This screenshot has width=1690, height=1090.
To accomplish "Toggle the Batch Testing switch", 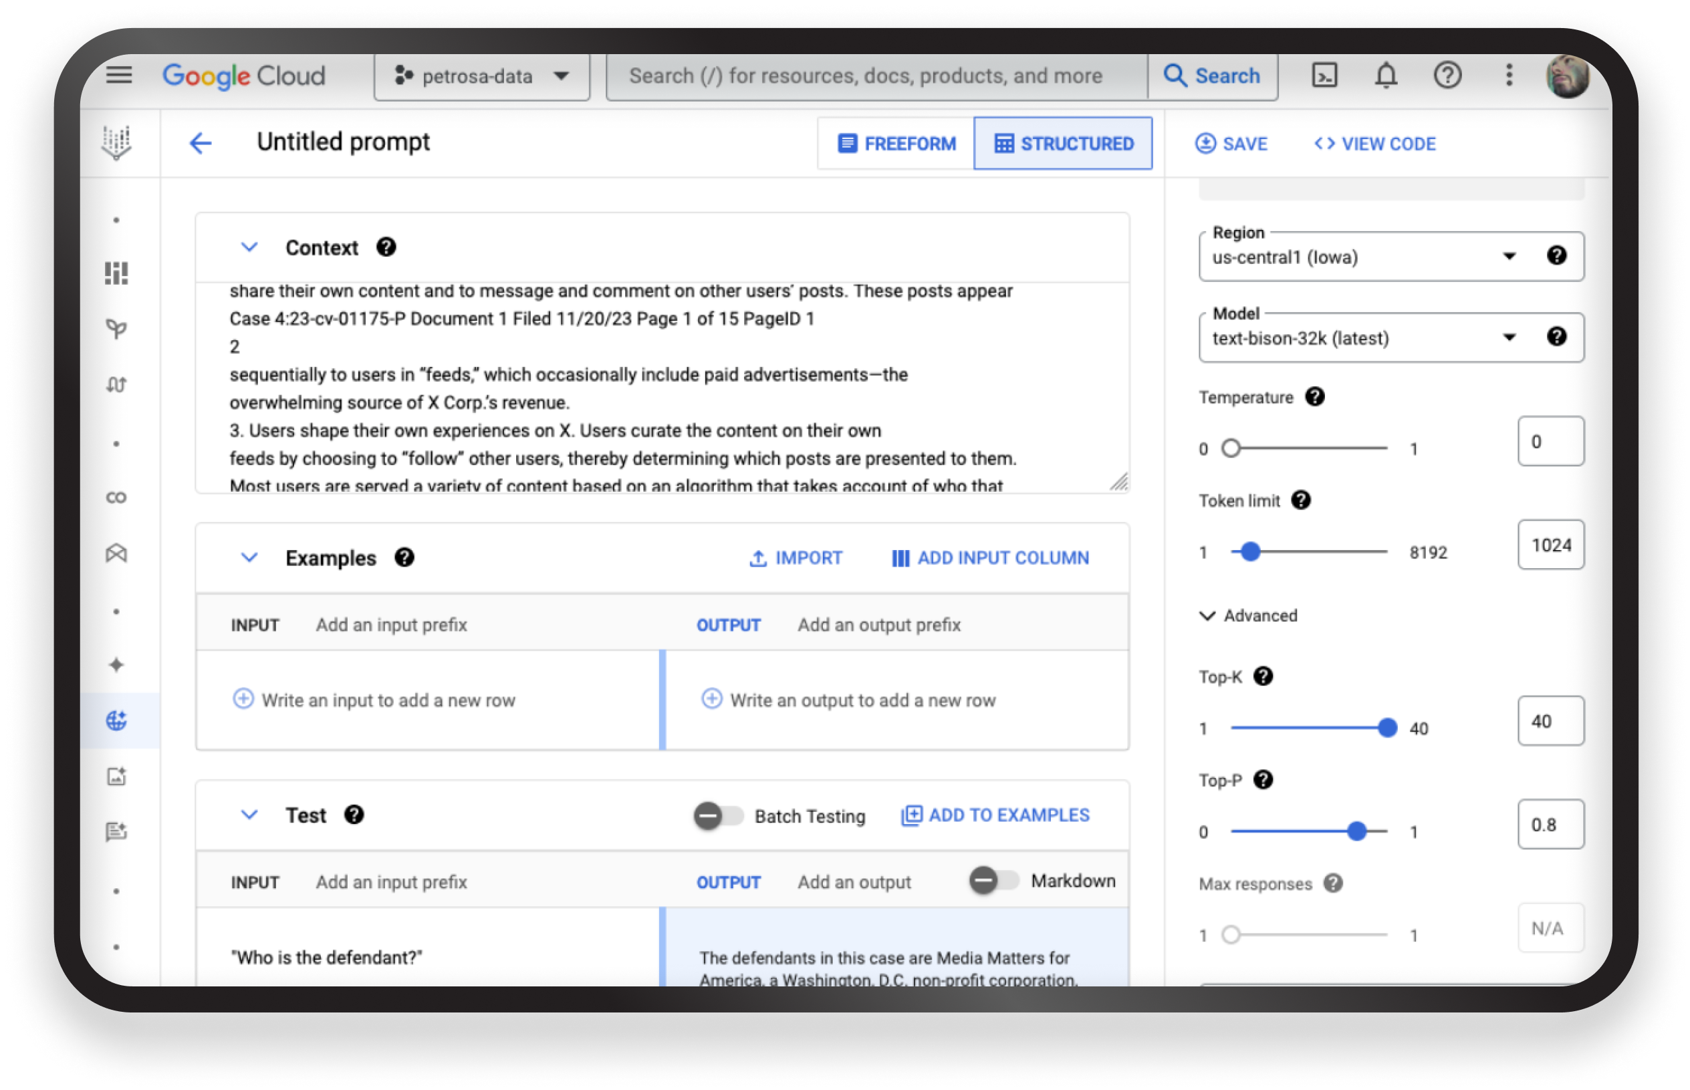I will 717,816.
